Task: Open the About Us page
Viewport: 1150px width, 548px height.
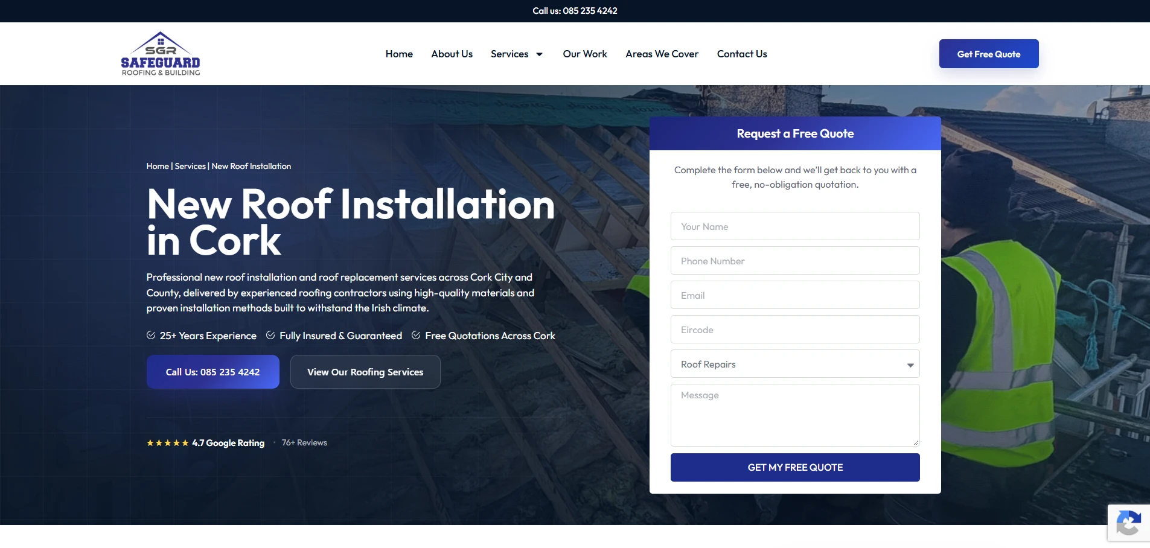Action: point(452,54)
